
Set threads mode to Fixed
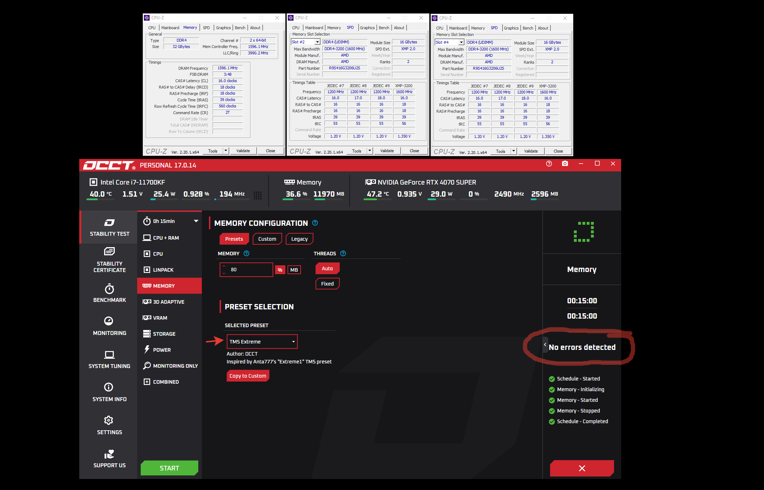tap(327, 284)
